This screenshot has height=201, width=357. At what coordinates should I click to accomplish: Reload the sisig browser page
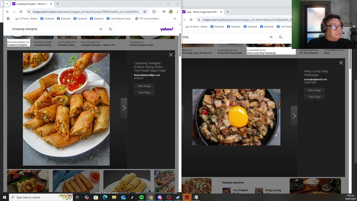(x=191, y=20)
